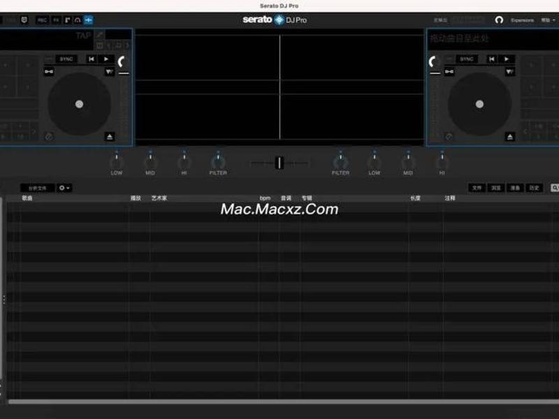Adjust the right channel FILTER knob
559x419 pixels.
pyautogui.click(x=340, y=161)
